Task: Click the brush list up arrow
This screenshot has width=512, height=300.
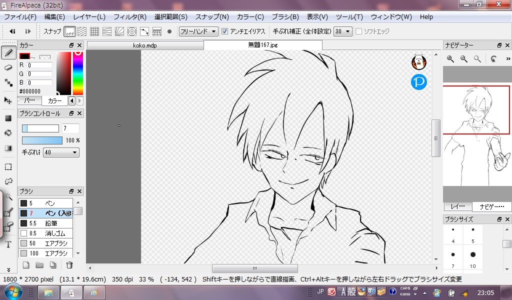Action: [78, 202]
